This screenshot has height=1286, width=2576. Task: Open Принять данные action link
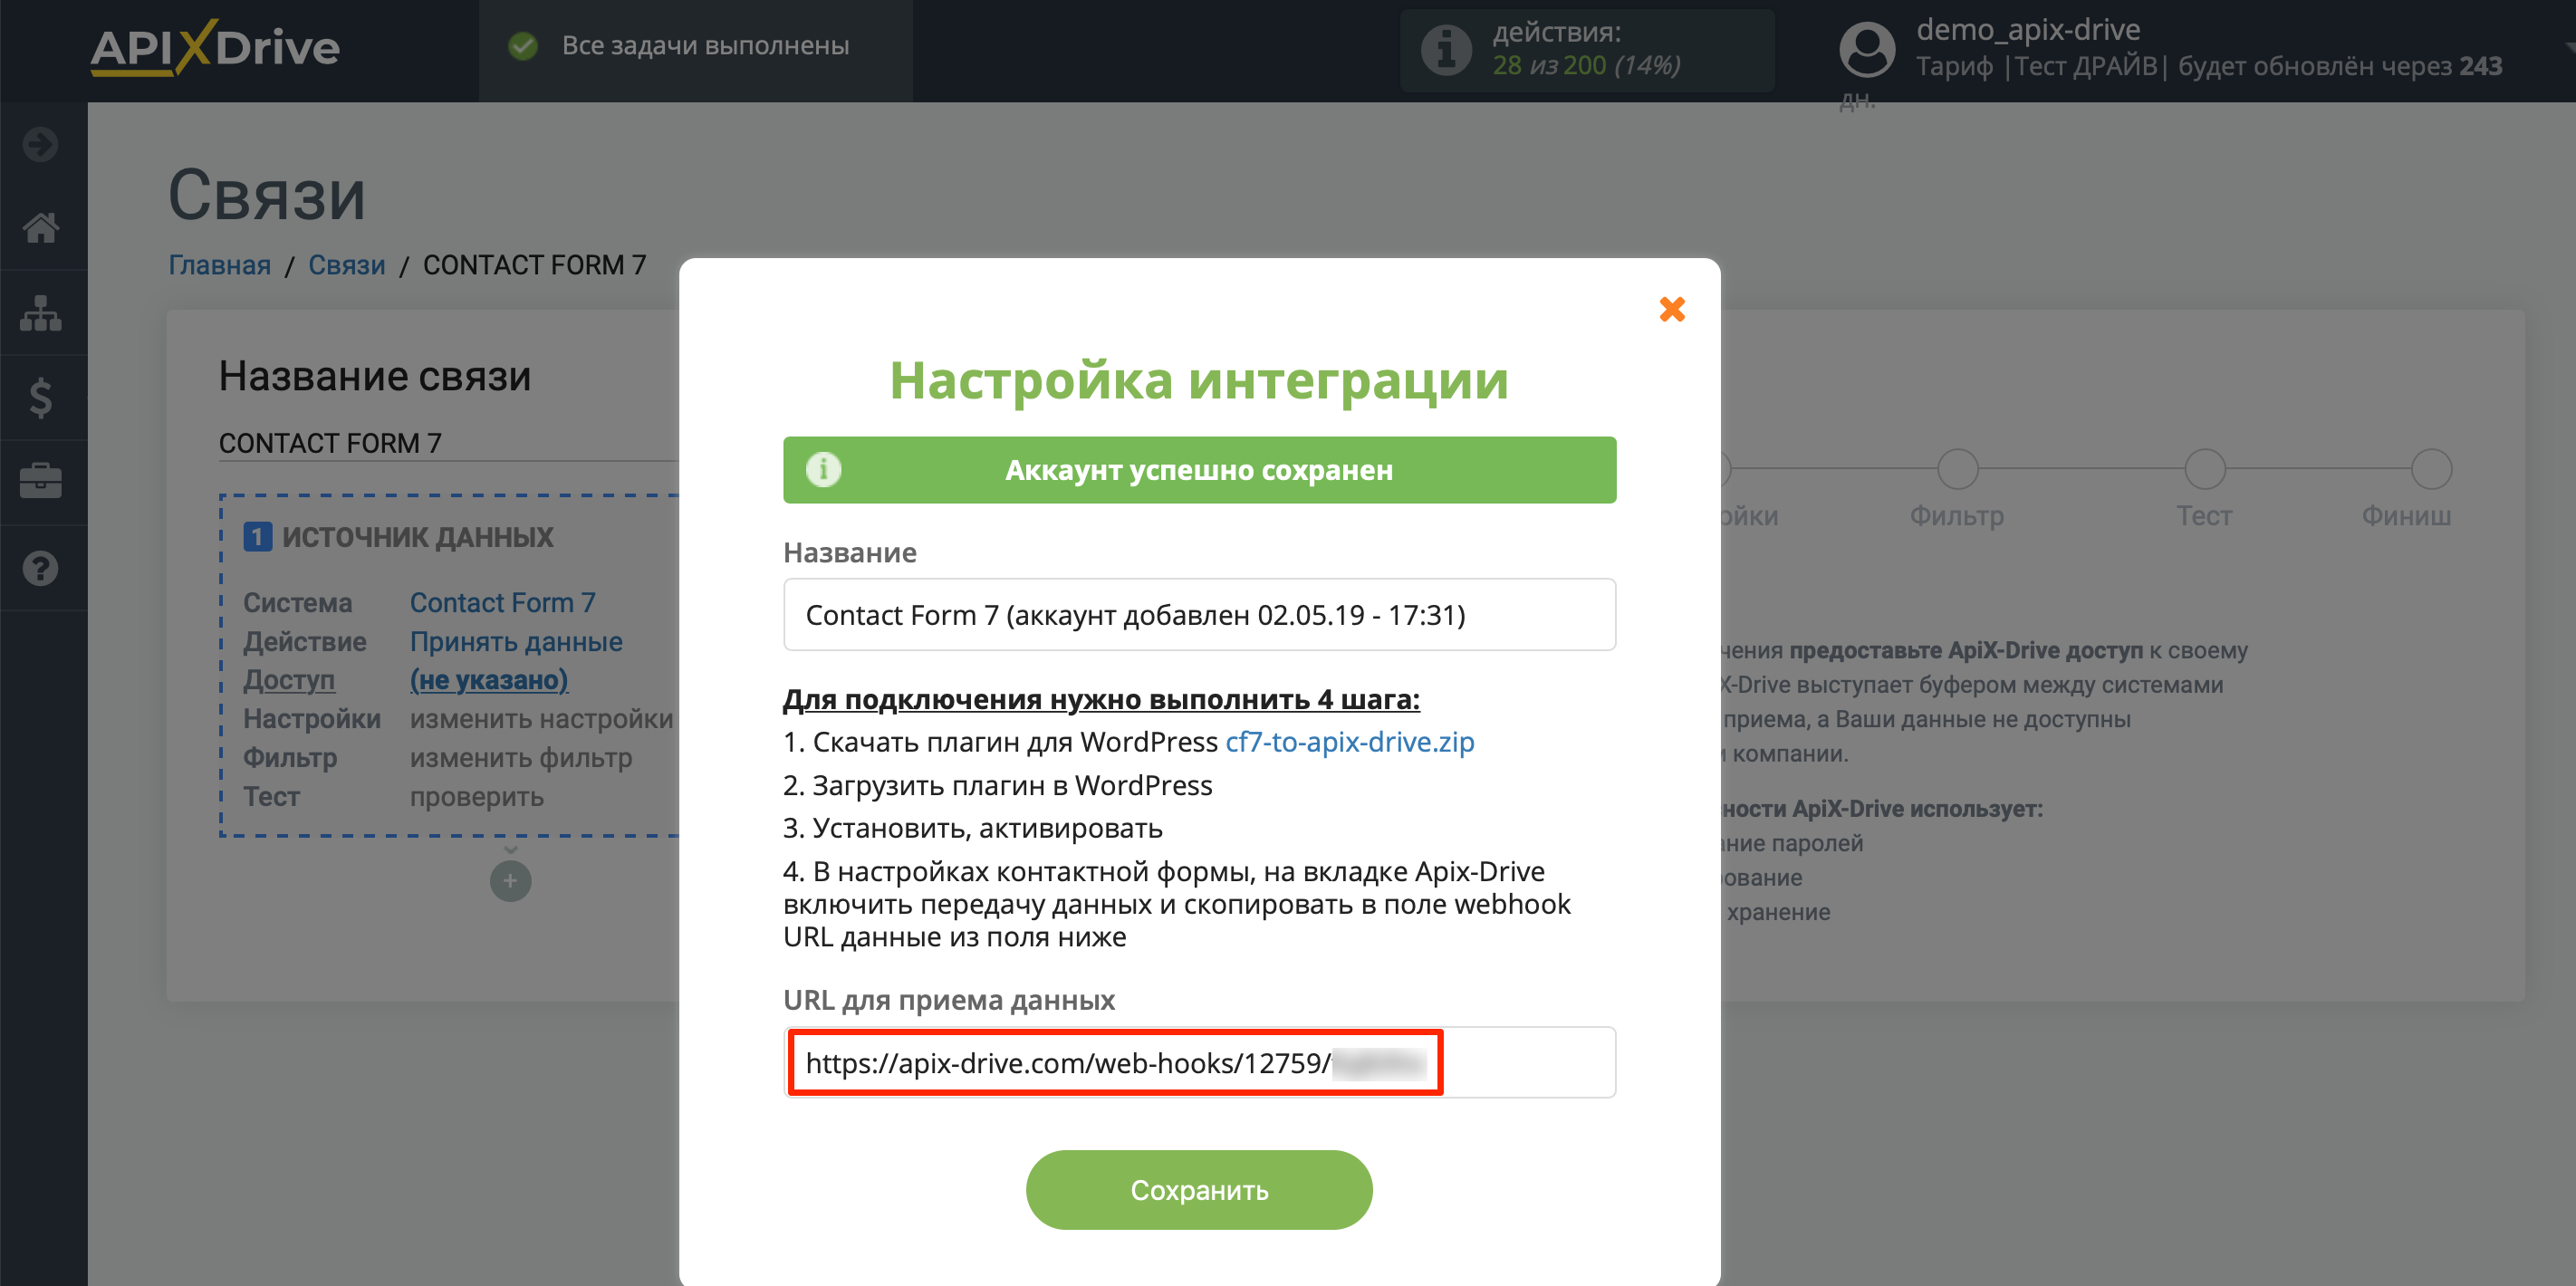click(516, 641)
